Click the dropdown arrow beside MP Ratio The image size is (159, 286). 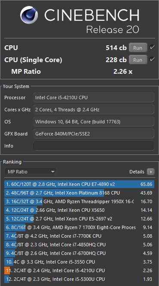(53, 172)
